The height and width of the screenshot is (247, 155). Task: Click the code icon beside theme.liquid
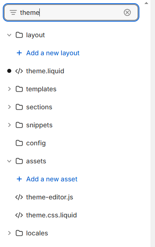point(19,71)
